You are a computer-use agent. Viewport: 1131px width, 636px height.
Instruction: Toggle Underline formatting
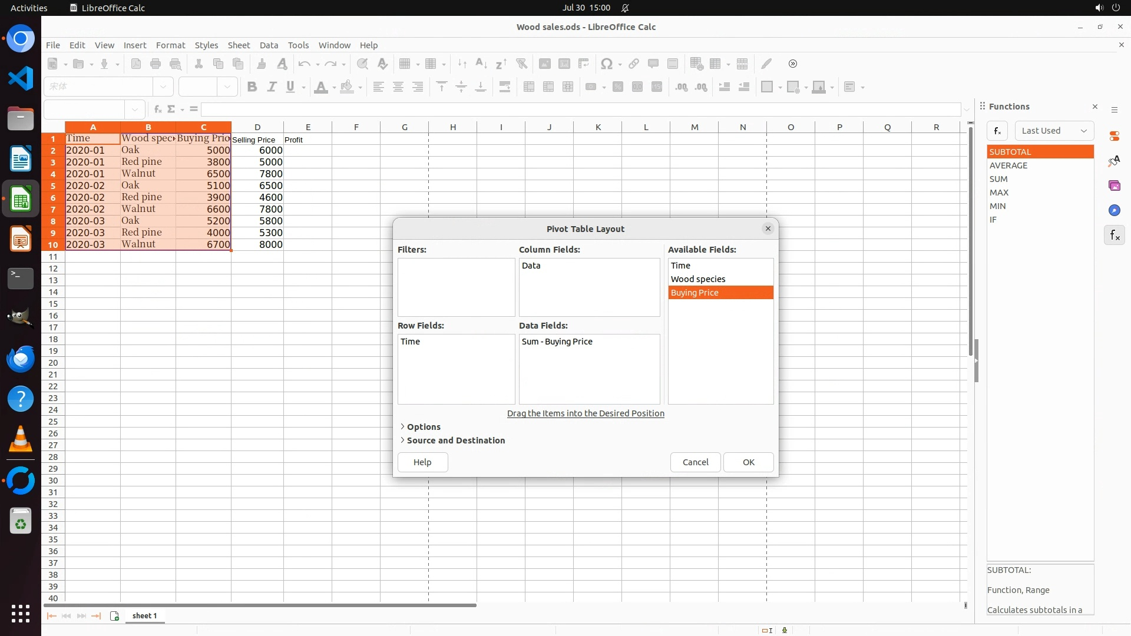[x=290, y=87]
